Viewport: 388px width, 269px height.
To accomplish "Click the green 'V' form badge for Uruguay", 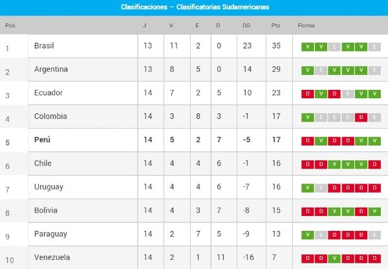I will 308,188.
